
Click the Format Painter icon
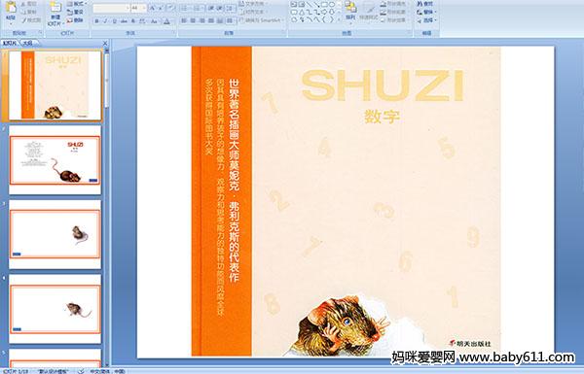[x=31, y=20]
